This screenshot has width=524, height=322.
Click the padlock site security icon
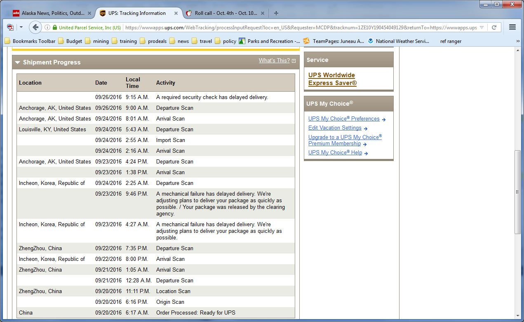click(x=55, y=28)
